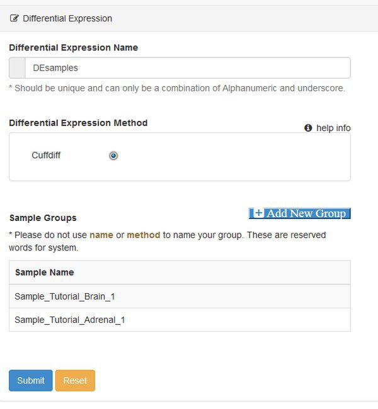Click the Differential Expression panel heading
This screenshot has height=409, width=378.
tap(67, 18)
